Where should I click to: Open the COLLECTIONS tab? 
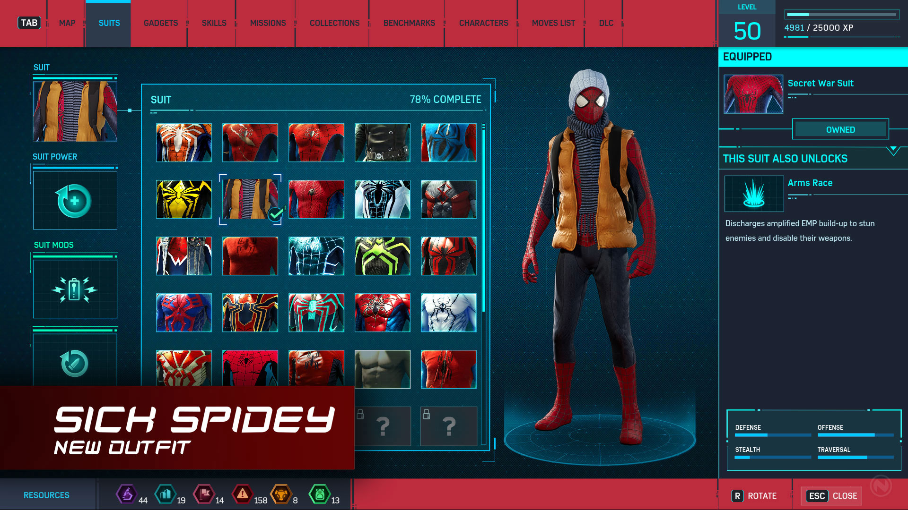334,23
